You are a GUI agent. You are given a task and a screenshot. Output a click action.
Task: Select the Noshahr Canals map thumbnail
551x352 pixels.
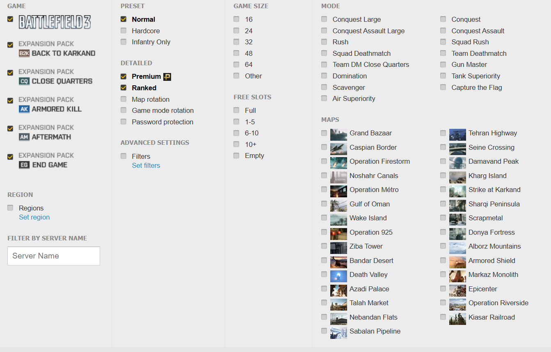(x=338, y=177)
